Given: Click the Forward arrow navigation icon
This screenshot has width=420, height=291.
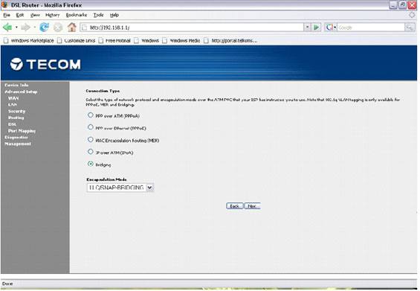Looking at the screenshot, I should click(x=26, y=27).
